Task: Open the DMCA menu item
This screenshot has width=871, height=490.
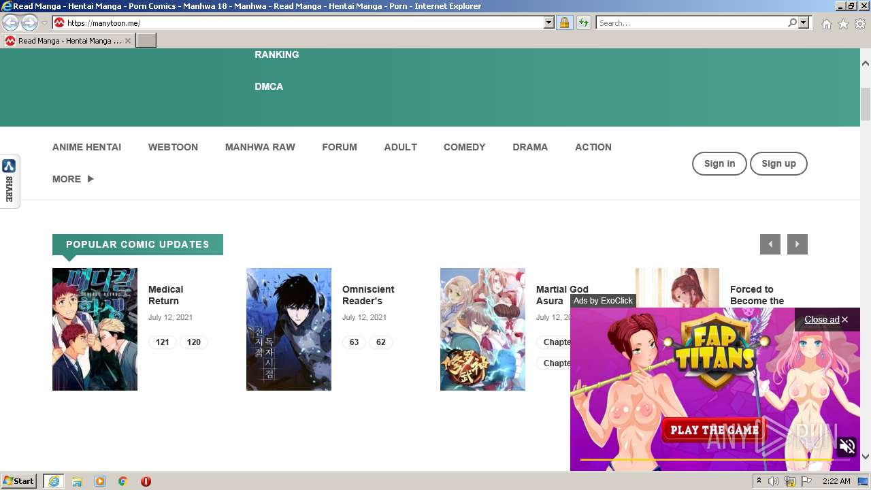Action: (269, 86)
